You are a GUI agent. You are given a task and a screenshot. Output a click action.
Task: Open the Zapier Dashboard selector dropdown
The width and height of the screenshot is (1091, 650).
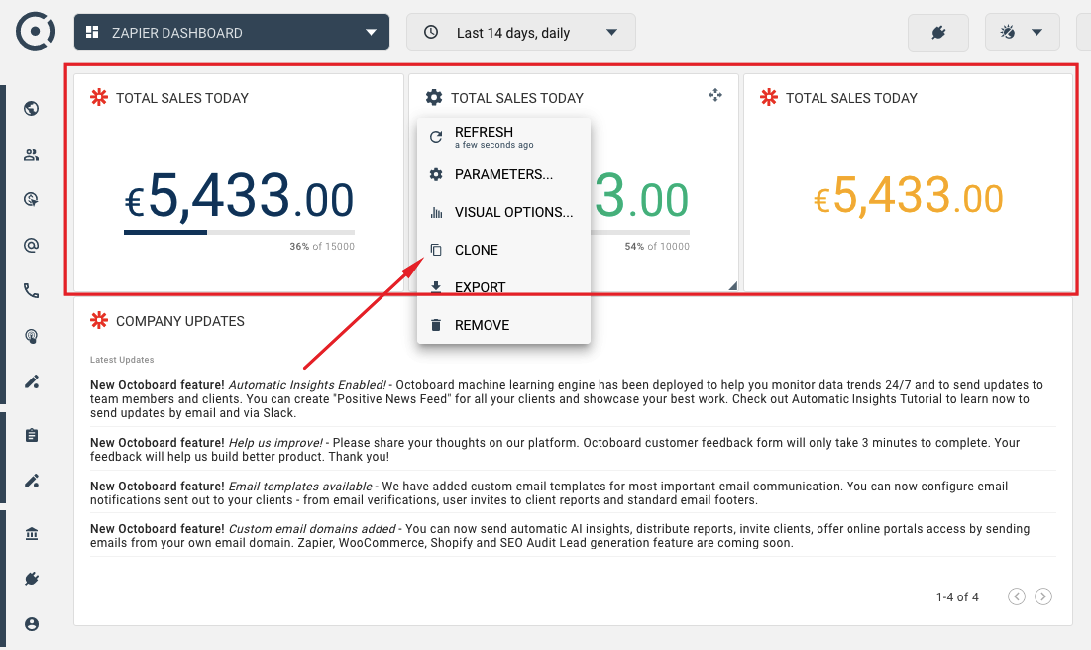232,32
